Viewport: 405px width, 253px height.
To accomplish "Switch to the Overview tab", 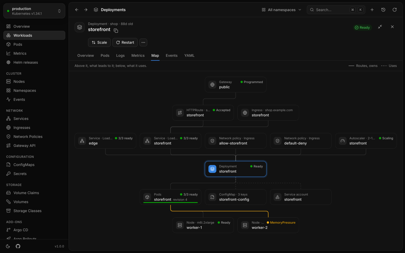I will point(85,56).
